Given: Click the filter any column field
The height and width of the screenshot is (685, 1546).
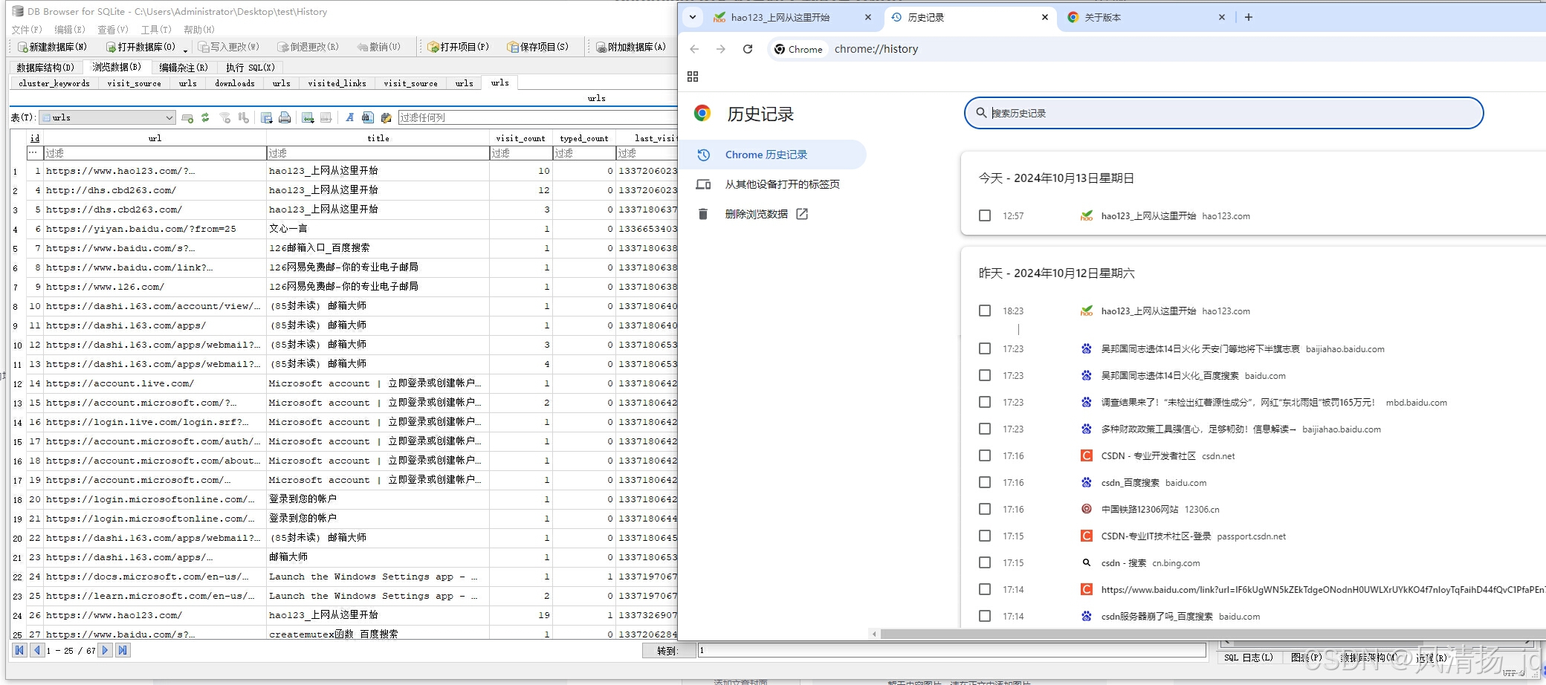Looking at the screenshot, I should [537, 117].
